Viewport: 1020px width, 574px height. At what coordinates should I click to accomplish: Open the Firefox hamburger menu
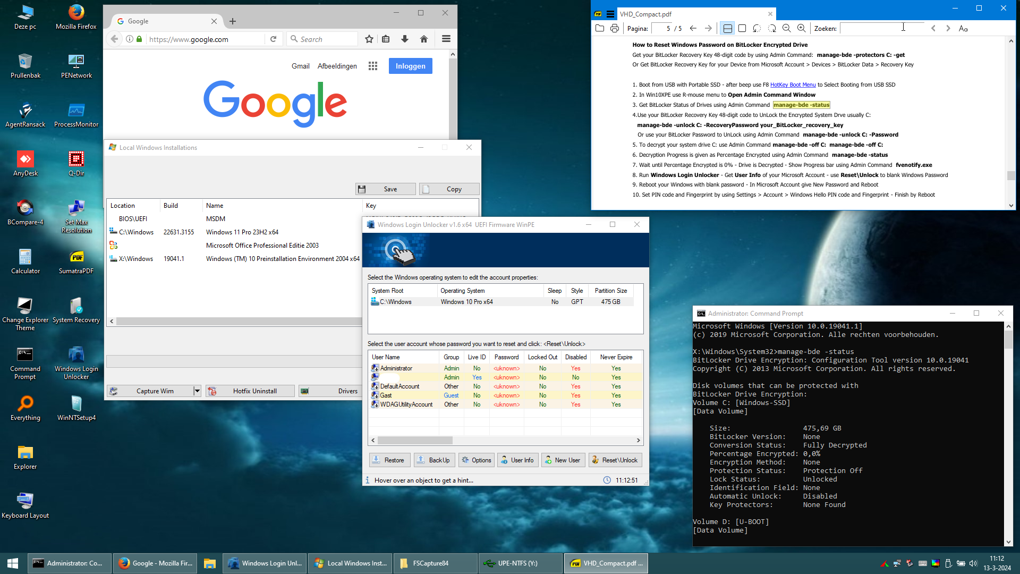446,39
